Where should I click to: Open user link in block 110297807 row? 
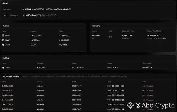148,109
